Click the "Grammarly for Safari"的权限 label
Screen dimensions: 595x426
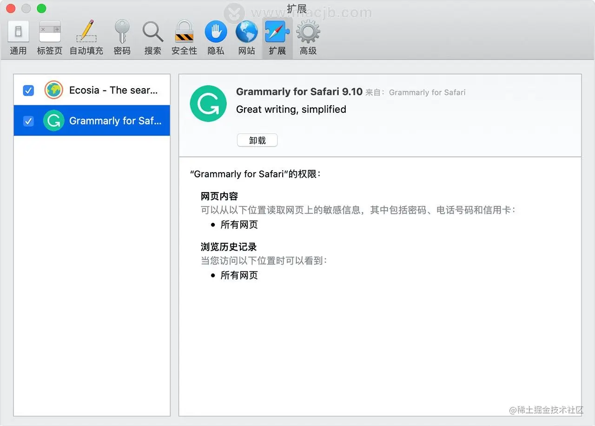point(256,174)
